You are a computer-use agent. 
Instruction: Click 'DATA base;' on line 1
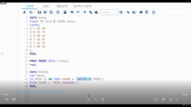(38, 18)
